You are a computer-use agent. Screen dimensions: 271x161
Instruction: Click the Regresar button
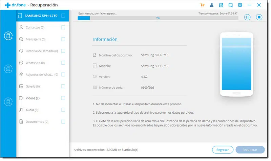pyautogui.click(x=223, y=150)
